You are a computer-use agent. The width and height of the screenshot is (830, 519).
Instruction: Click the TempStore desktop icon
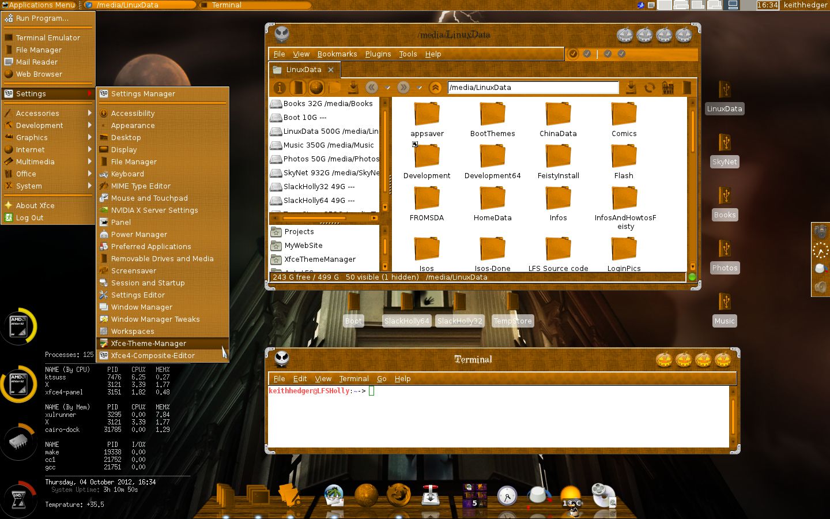pyautogui.click(x=512, y=309)
